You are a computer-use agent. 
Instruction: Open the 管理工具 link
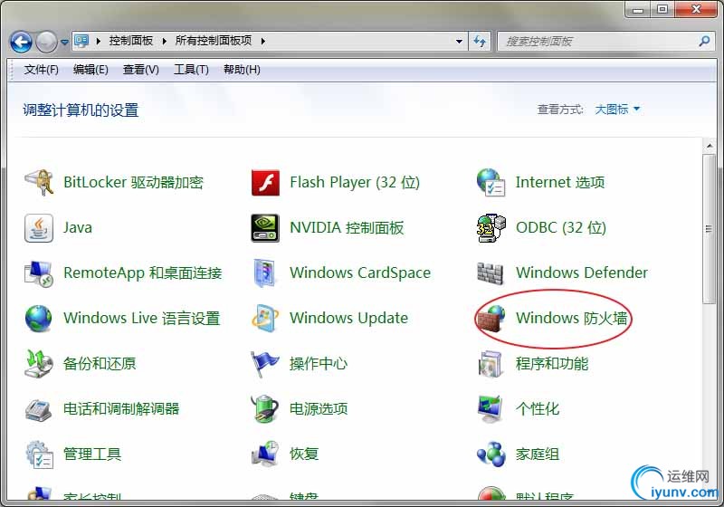point(92,454)
